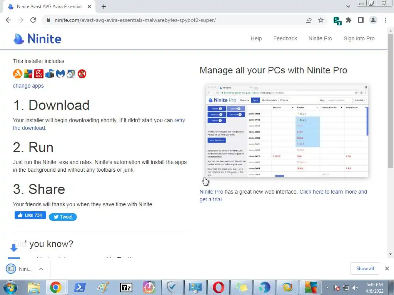This screenshot has width=394, height=295.
Task: Close the Ninite tab
Action: pos(89,7)
